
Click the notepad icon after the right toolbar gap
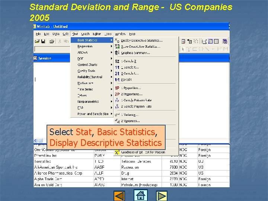pos(183,41)
